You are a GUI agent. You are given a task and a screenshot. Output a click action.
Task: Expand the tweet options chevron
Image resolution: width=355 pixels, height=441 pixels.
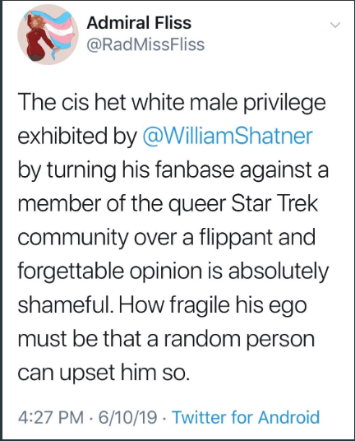tap(334, 25)
